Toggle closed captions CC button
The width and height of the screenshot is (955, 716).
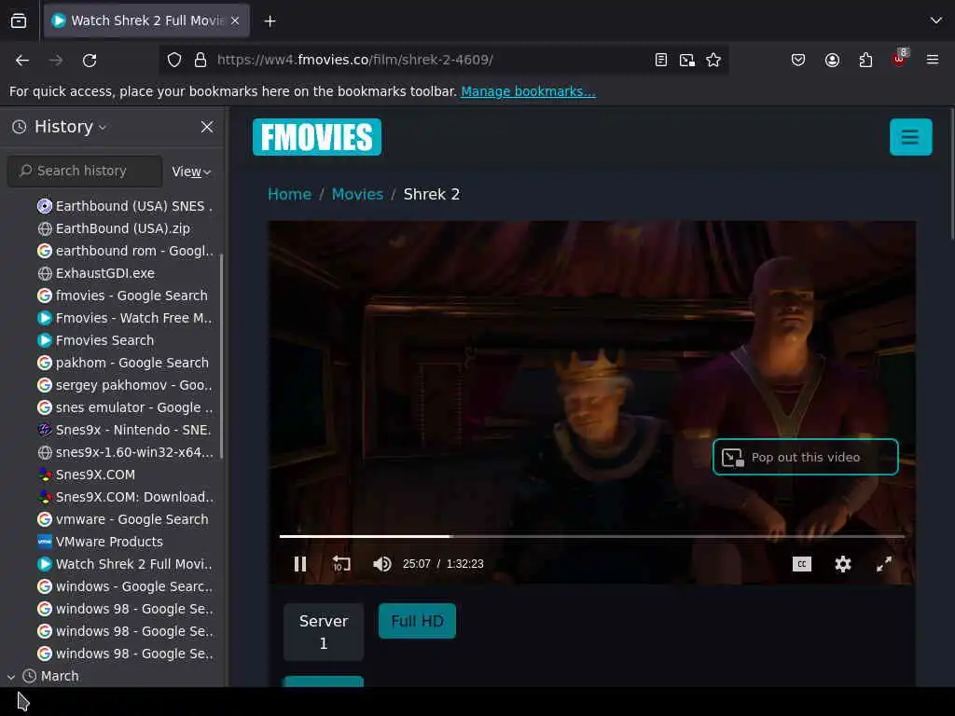(801, 564)
